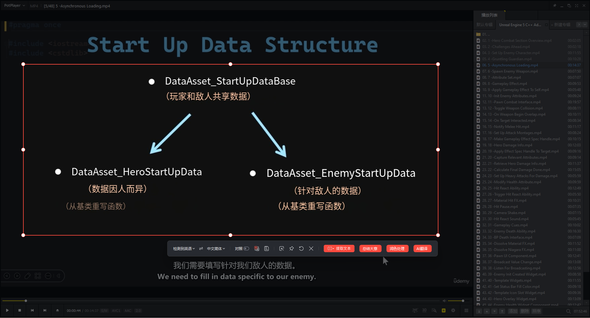Click the 添加 add button in the playlist footer
The height and width of the screenshot is (318, 590).
pos(513,311)
